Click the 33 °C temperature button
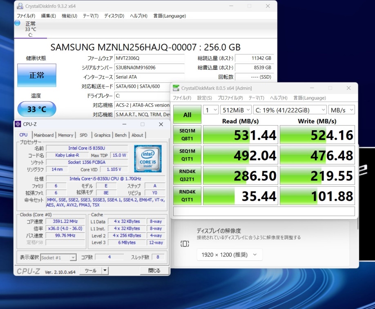The image size is (375, 309). (x=37, y=109)
